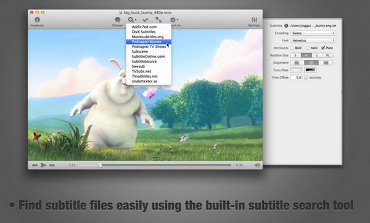Open the Encoding dropdown set to Guess
Image resolution: width=370 pixels, height=223 pixels.
click(313, 33)
